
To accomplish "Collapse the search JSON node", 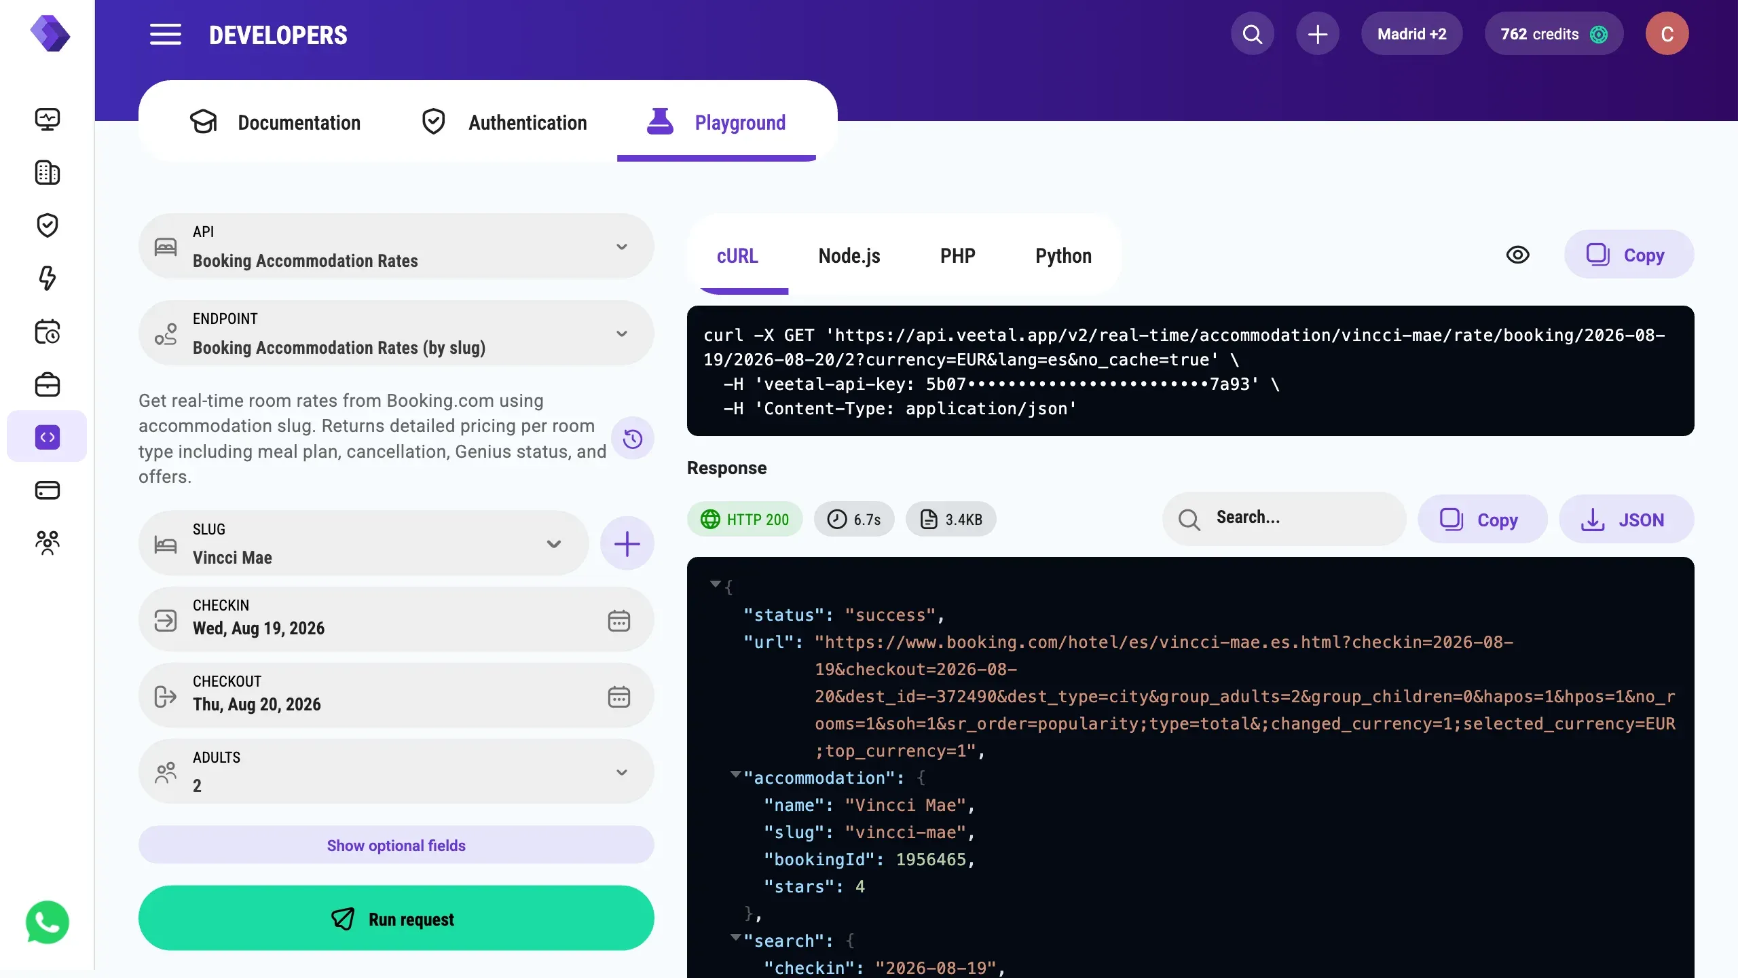I will tap(735, 937).
